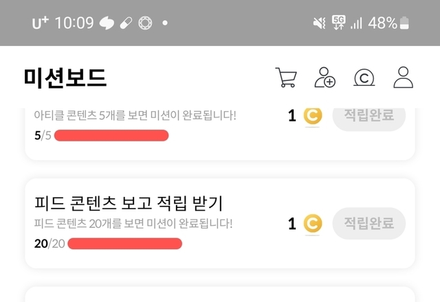
Task: Tap the 10:09 clock in status bar
Action: point(74,23)
